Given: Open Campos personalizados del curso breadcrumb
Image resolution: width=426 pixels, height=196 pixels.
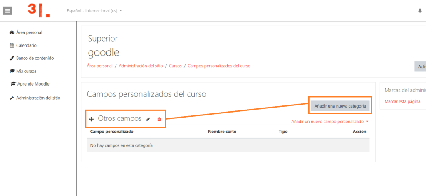Looking at the screenshot, I should coord(219,66).
